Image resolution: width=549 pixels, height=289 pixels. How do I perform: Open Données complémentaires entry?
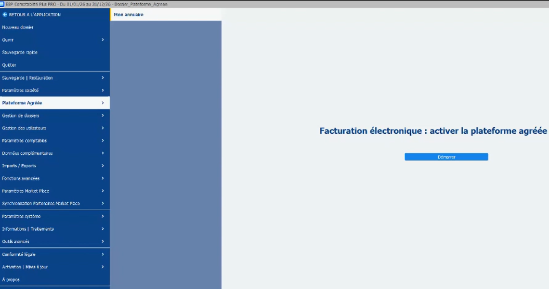55,153
